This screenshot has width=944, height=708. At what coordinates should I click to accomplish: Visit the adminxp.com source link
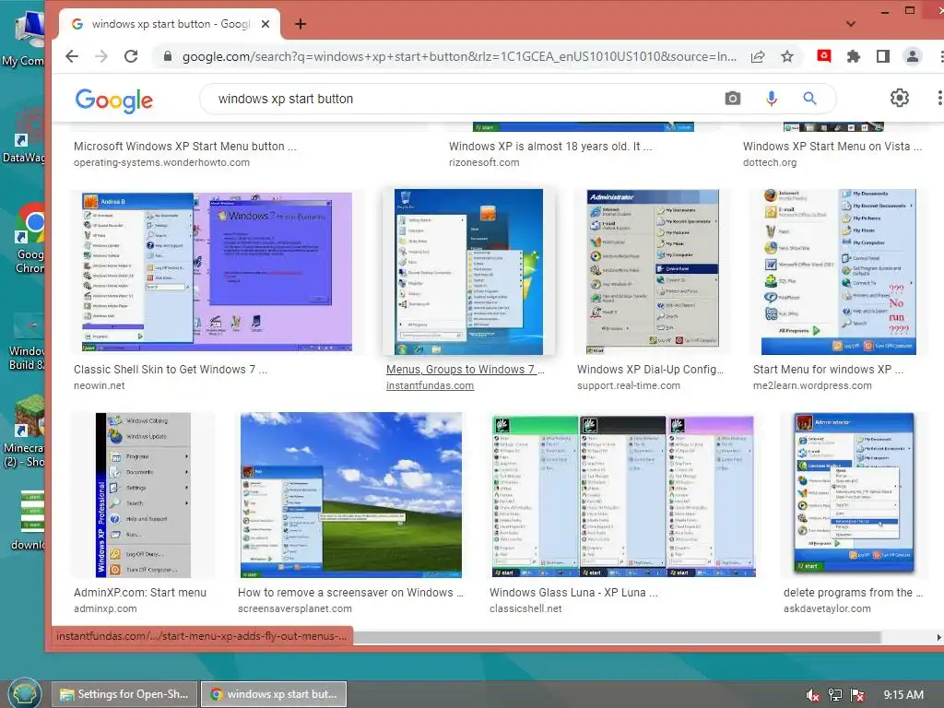(105, 608)
